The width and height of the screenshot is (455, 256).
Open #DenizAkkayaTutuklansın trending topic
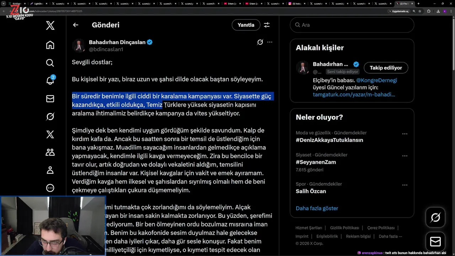point(330,140)
